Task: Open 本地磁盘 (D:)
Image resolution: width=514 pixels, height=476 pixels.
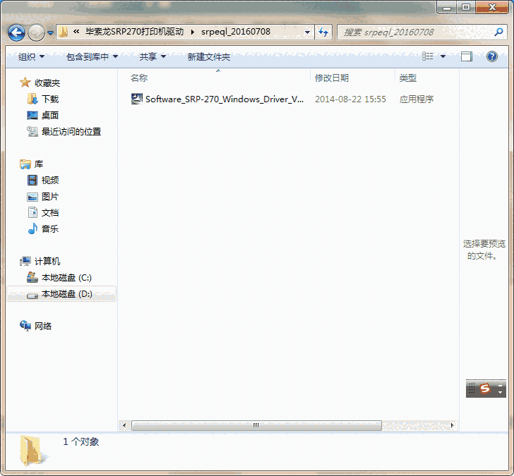Action: (x=67, y=293)
